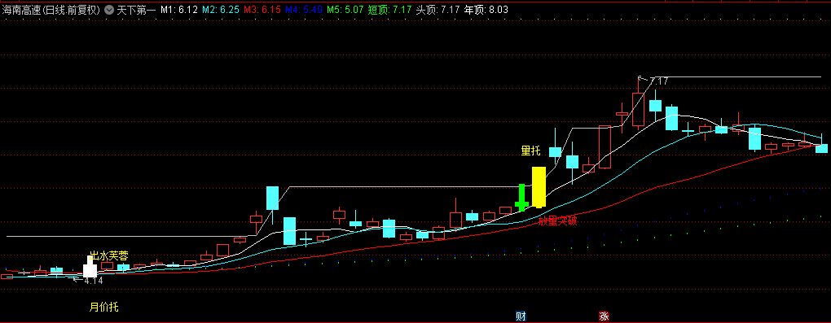Select the M4: 5.49 indicator value
Viewport: 831px width, 323px height.
tap(303, 10)
